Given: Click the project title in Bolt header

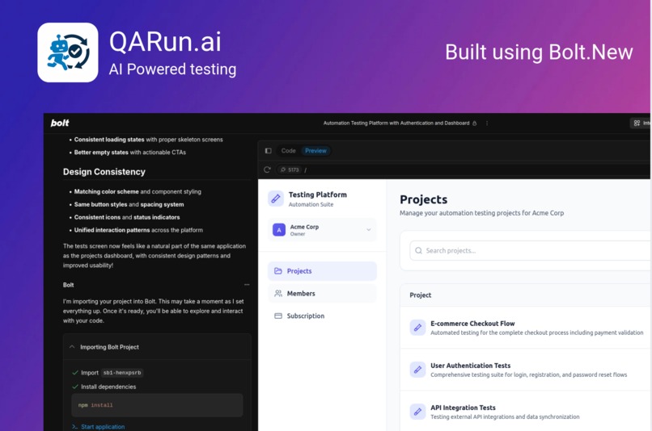Looking at the screenshot, I should tap(396, 123).
